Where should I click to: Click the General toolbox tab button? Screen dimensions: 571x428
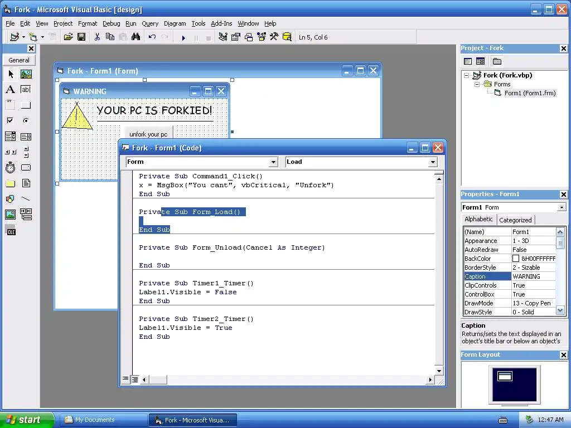(19, 60)
